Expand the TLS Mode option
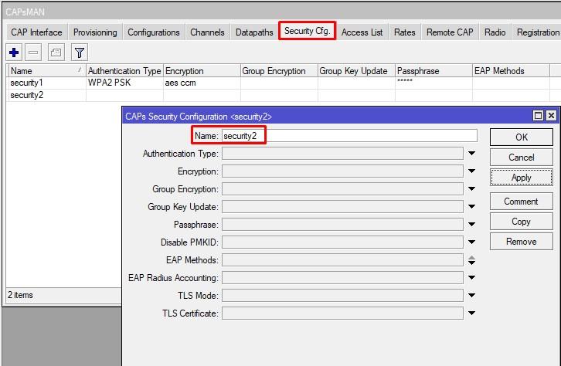 click(x=471, y=296)
